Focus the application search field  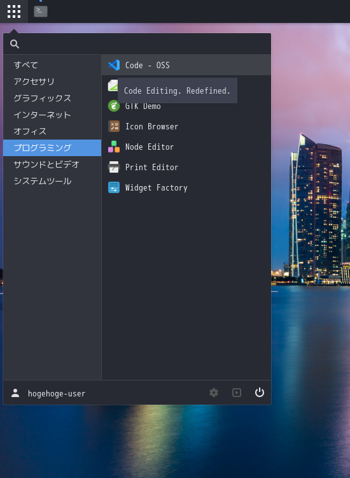137,44
